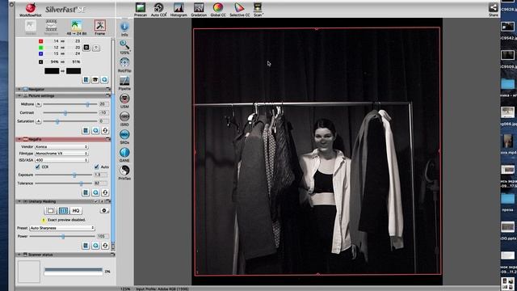Click the Negative film strip icon
517x291 pixels.
tap(51, 27)
